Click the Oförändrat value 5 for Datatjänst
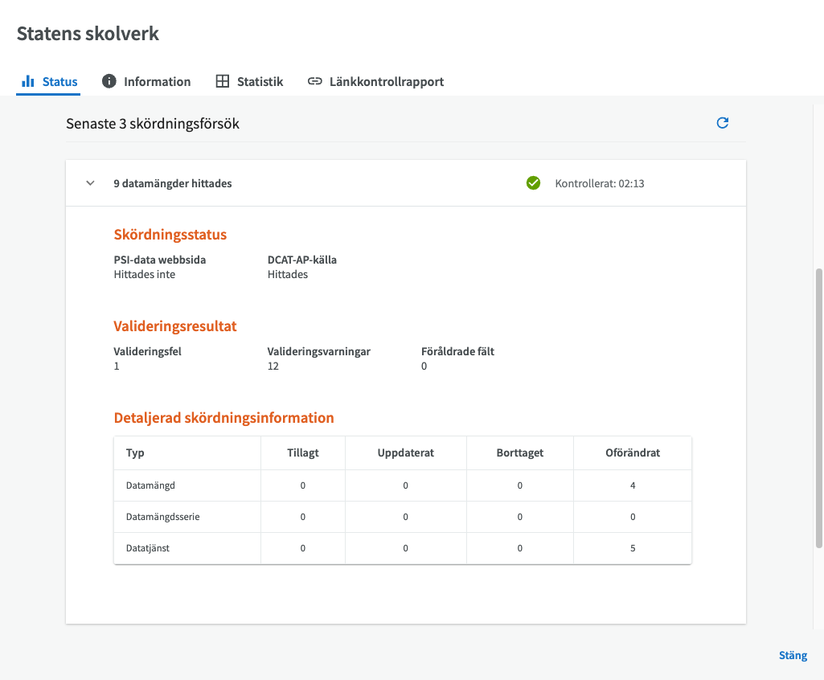 coord(633,548)
